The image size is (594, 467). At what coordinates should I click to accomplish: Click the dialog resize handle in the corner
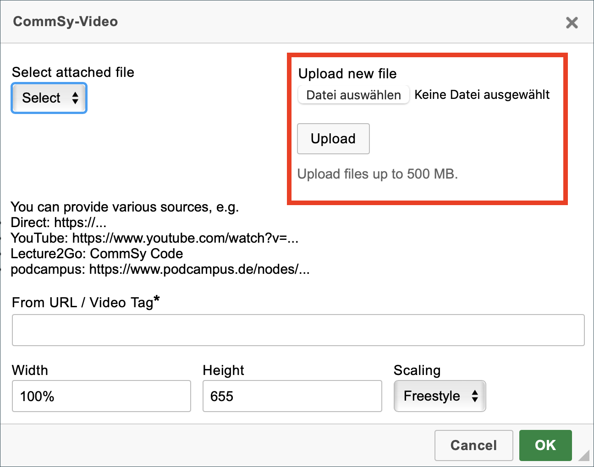click(584, 456)
